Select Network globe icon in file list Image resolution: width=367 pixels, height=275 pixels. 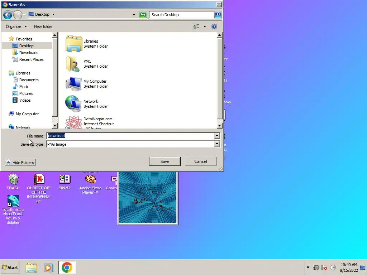pyautogui.click(x=73, y=104)
